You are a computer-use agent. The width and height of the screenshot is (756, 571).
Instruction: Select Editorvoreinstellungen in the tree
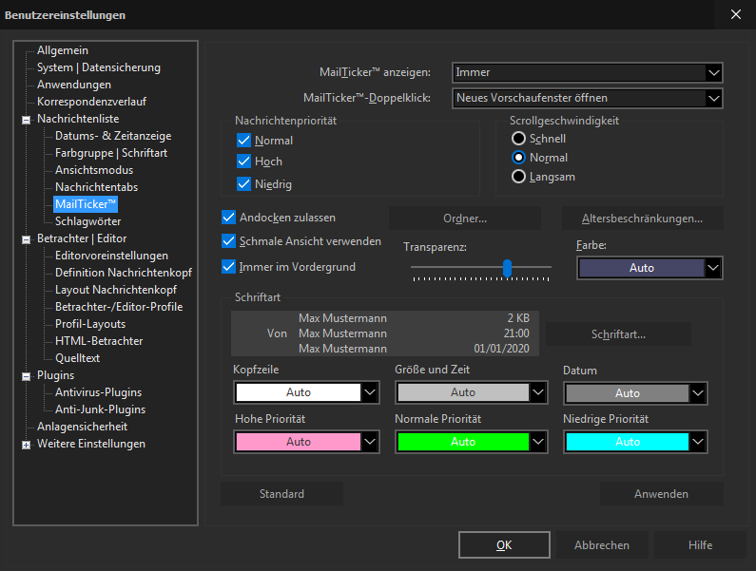(x=111, y=256)
